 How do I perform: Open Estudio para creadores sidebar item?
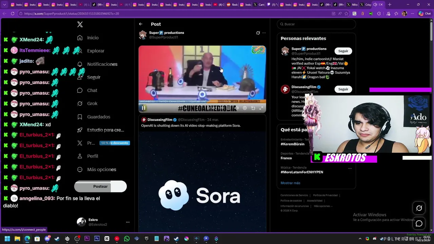click(100, 130)
